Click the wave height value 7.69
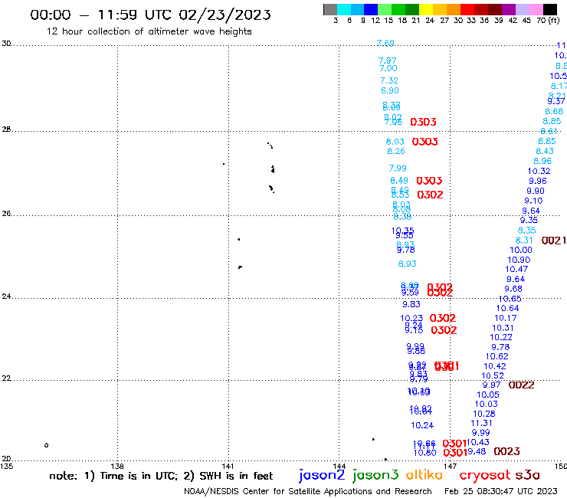This screenshot has width=567, height=498. [385, 44]
